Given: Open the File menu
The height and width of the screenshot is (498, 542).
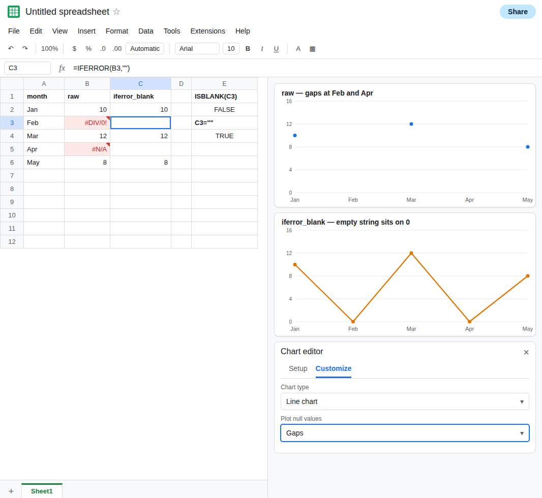Looking at the screenshot, I should (x=14, y=31).
